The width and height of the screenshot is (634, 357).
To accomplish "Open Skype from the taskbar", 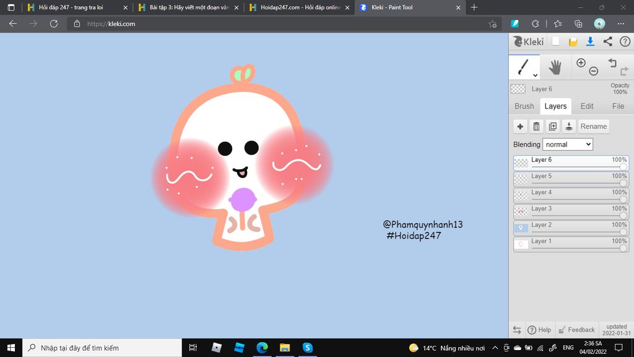I will (307, 348).
